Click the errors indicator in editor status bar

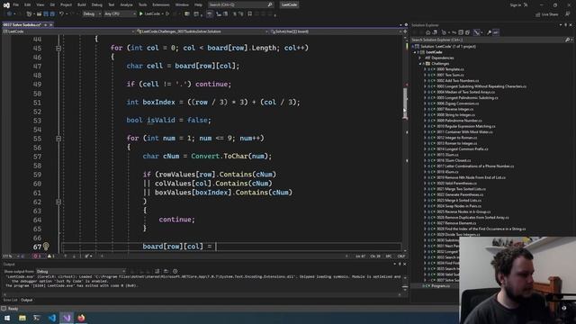coord(37,256)
